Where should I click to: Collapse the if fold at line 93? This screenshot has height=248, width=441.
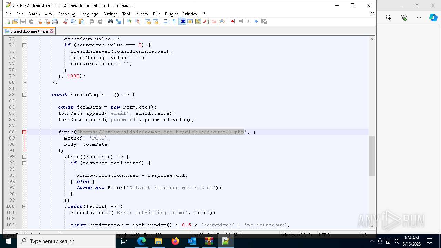tap(24, 163)
